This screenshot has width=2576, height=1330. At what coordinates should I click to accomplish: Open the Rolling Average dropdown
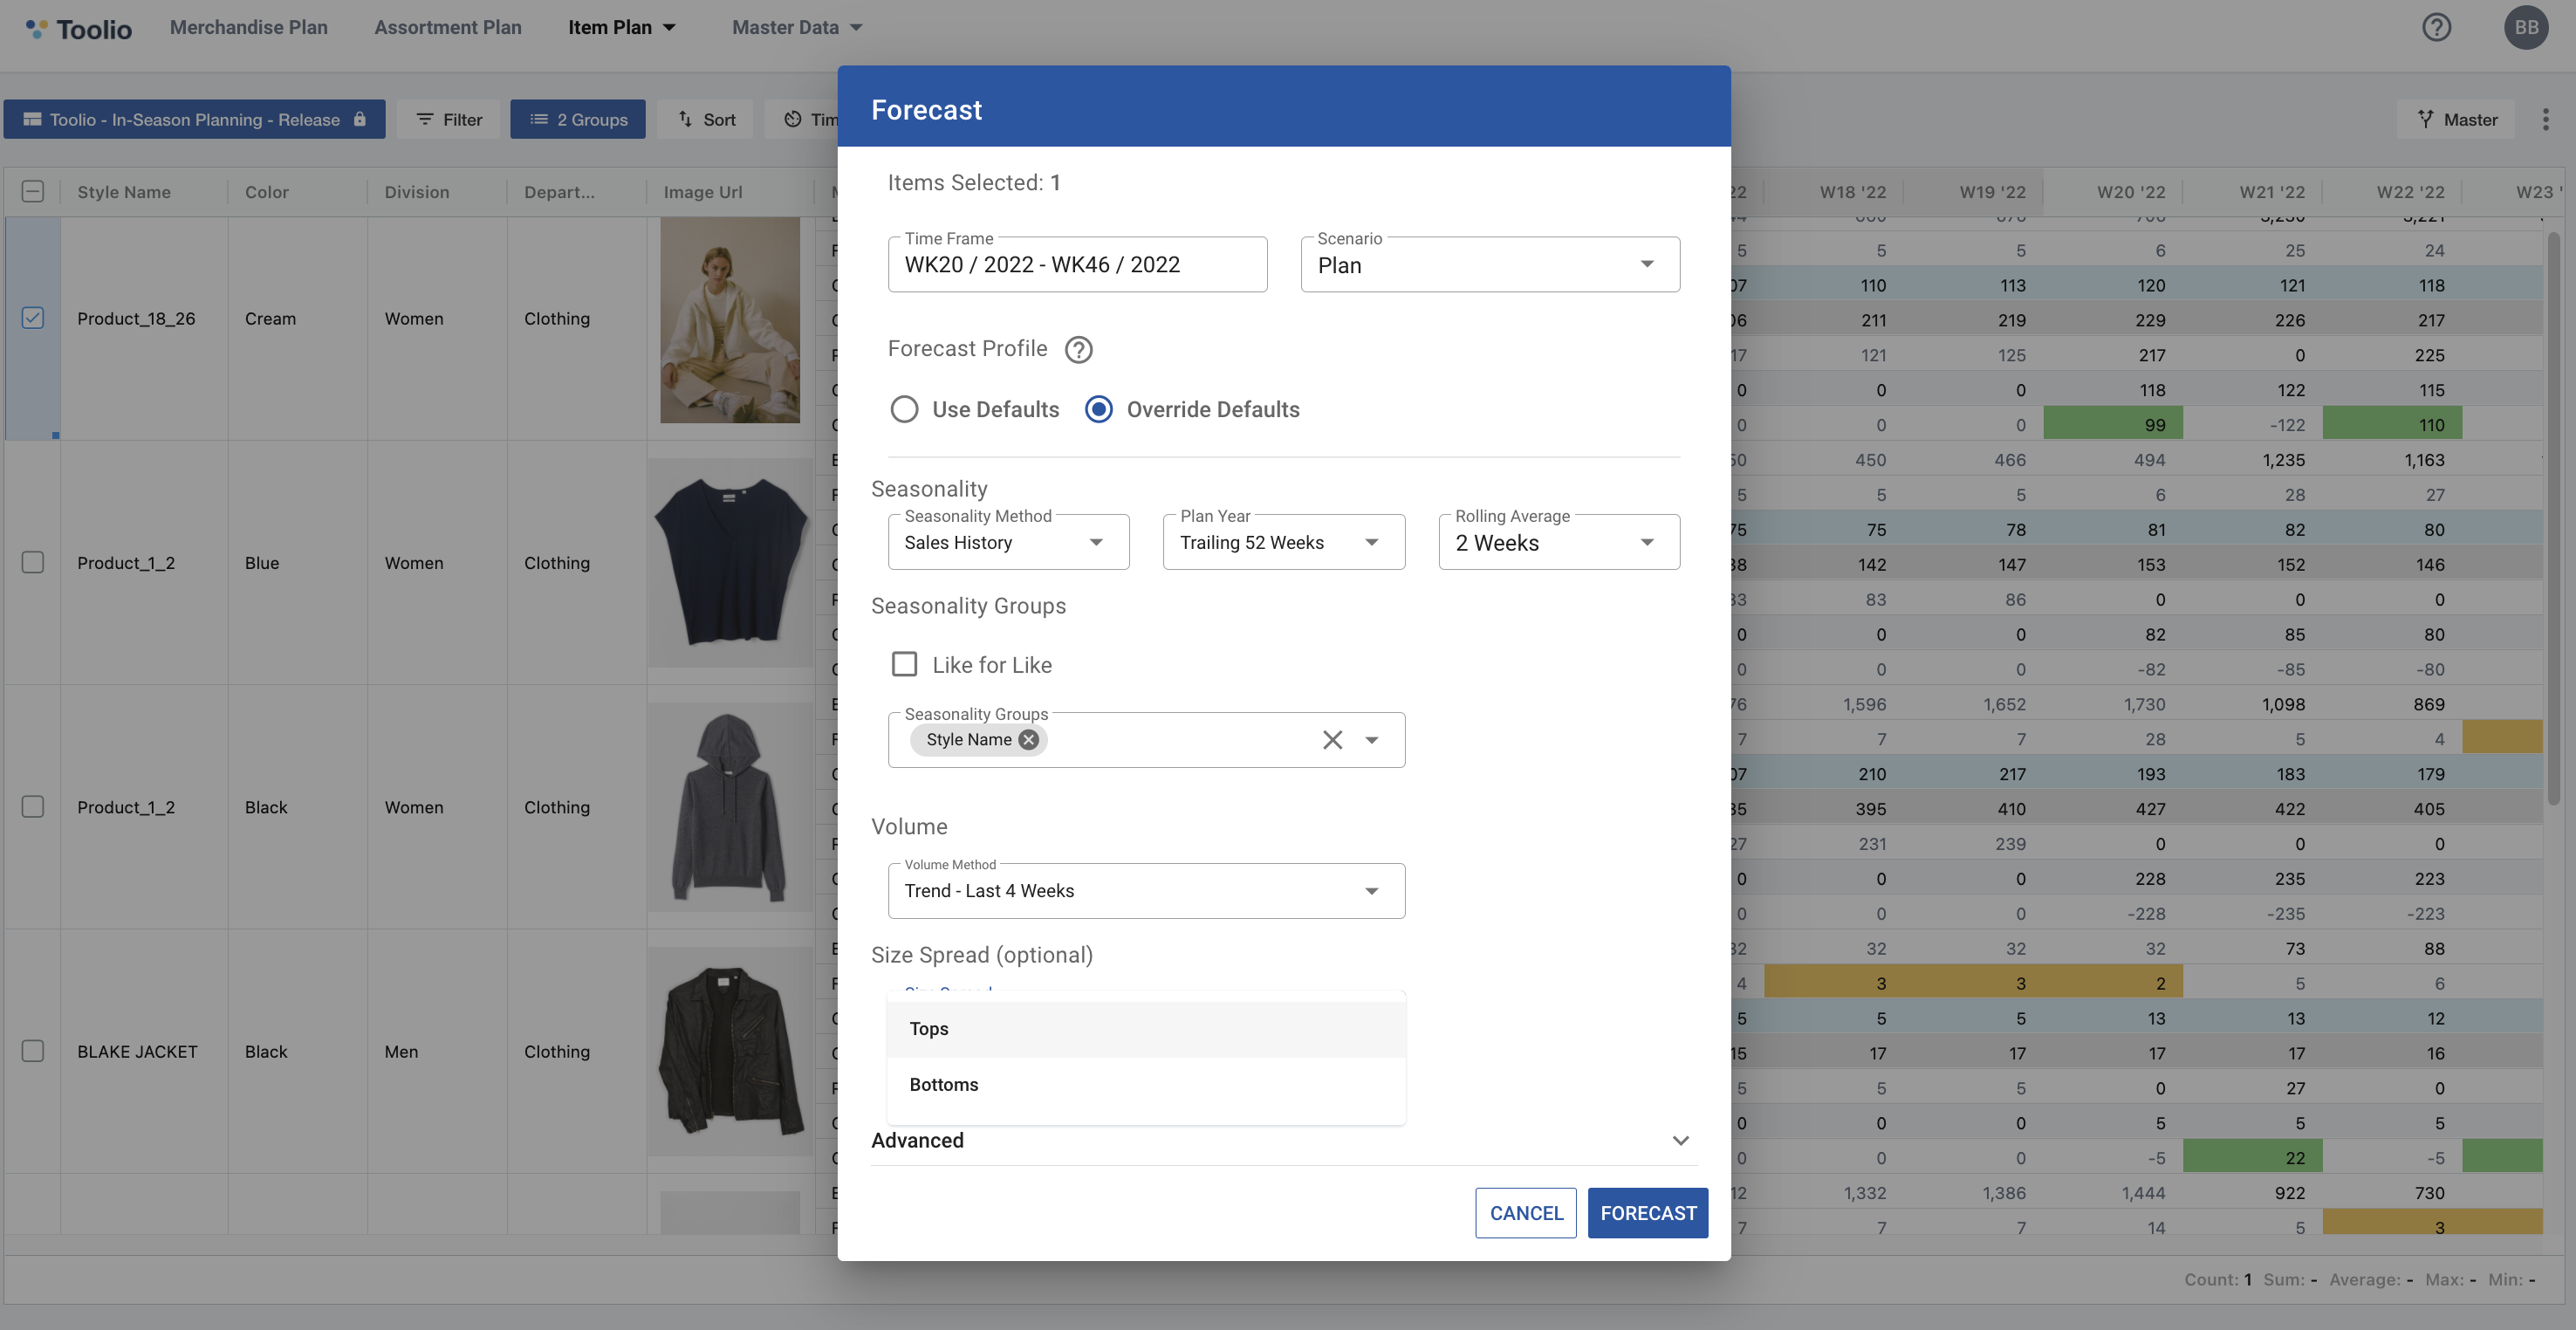coord(1558,542)
